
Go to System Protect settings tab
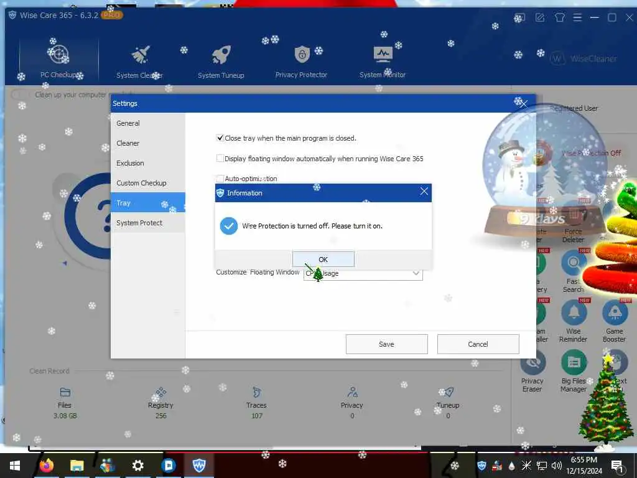pos(148,223)
